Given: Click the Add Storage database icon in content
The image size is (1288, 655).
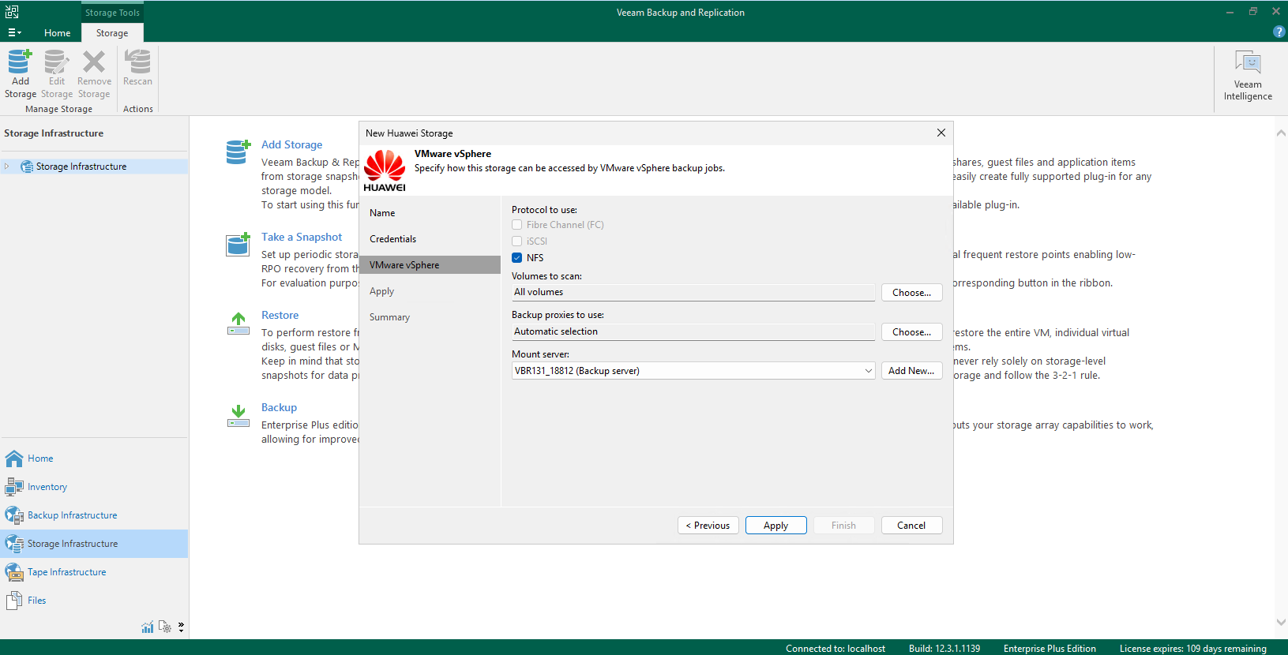Looking at the screenshot, I should click(x=238, y=152).
